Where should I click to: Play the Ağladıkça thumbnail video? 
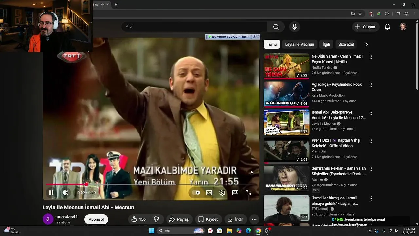tap(286, 94)
